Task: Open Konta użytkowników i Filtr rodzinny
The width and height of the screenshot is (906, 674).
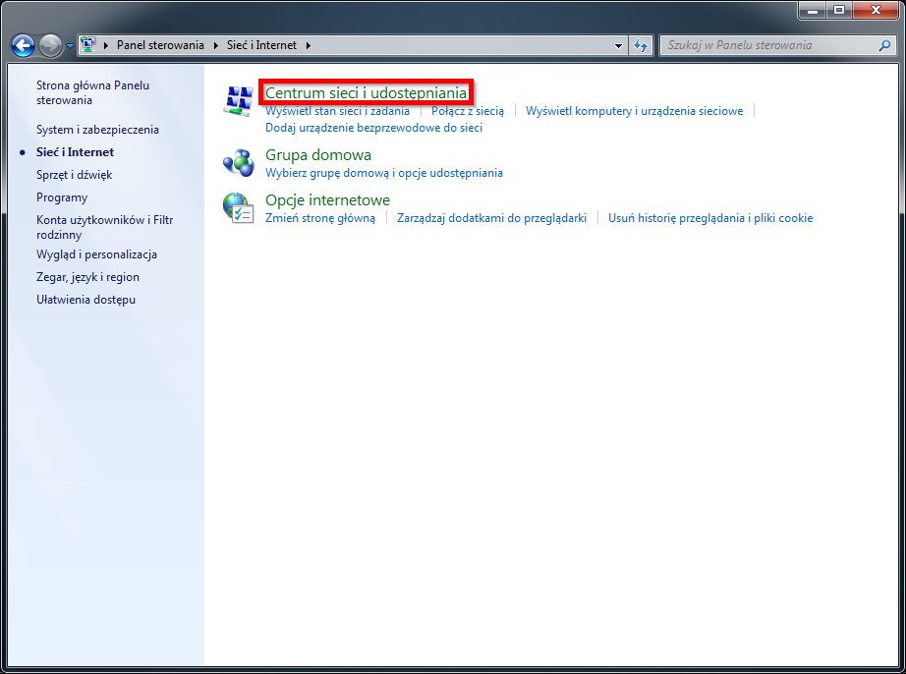Action: coord(104,227)
